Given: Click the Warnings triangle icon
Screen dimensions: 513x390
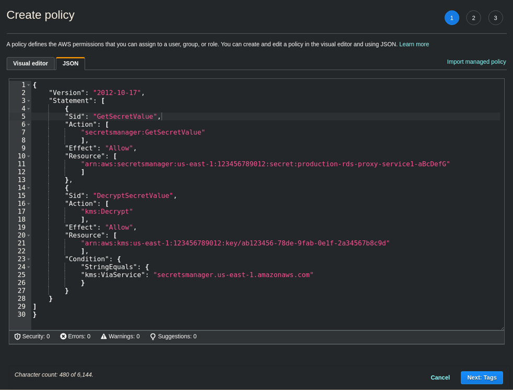Looking at the screenshot, I should pos(105,337).
